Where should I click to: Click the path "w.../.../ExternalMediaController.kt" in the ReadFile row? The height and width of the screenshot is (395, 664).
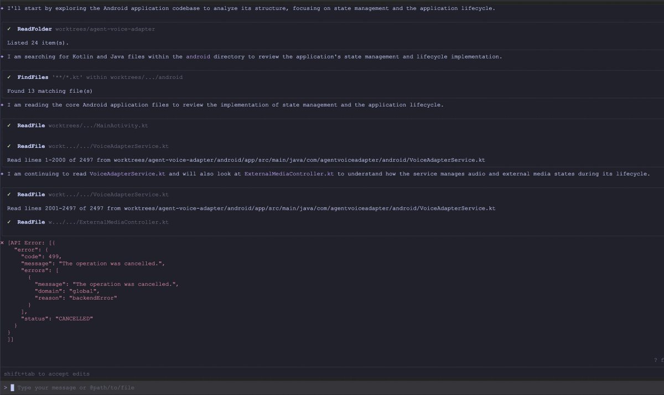(x=108, y=222)
